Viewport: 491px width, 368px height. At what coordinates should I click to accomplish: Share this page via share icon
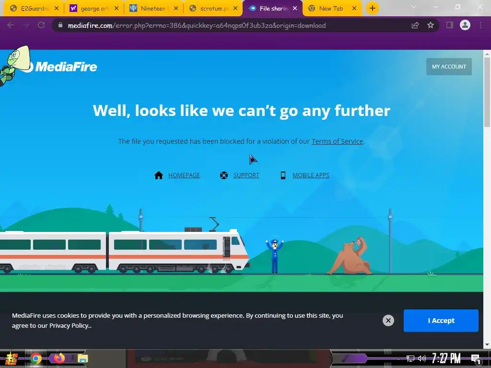coord(415,25)
